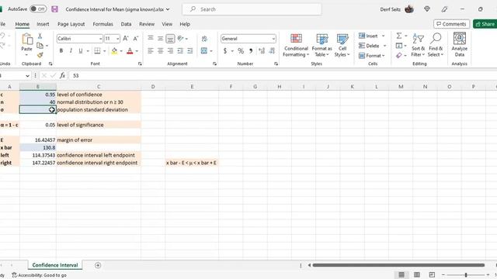
Task: Apply Percent Style
Action: pyautogui.click(x=241, y=50)
